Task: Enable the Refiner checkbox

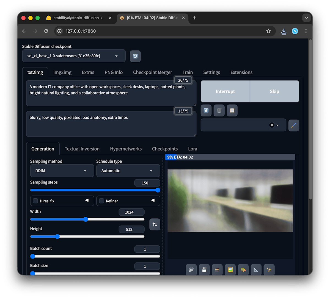Action: tap(101, 201)
